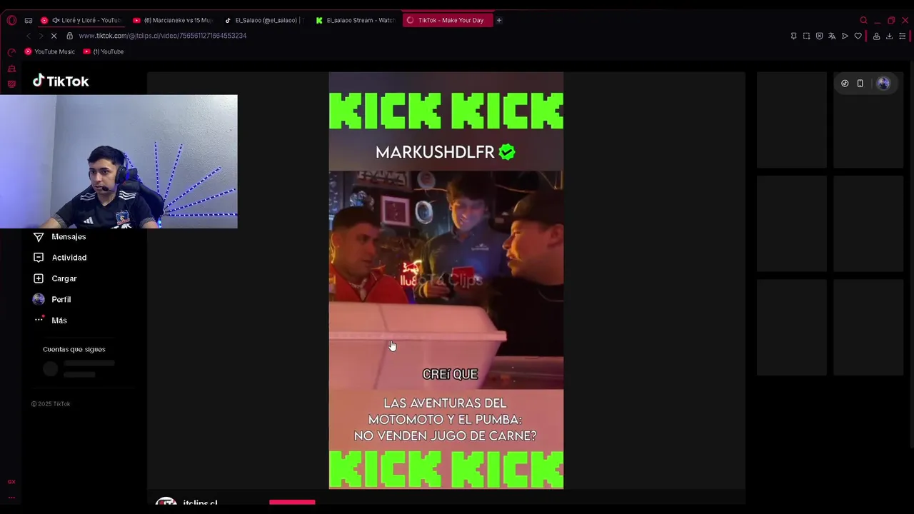Open Actividad in the TikTok sidebar
Image resolution: width=914 pixels, height=514 pixels.
pos(69,257)
